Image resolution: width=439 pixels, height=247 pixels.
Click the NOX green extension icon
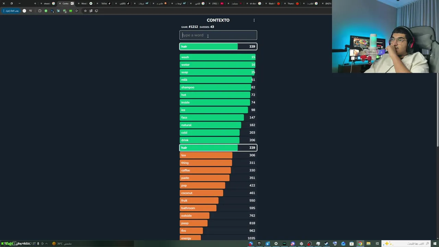tap(71, 11)
